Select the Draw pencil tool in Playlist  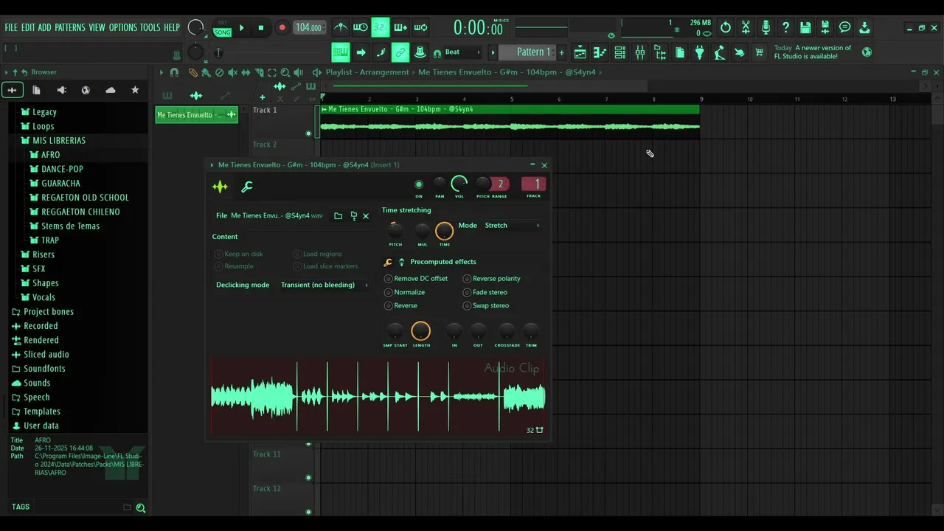tap(193, 72)
